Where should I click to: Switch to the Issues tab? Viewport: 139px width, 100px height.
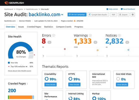21,27
